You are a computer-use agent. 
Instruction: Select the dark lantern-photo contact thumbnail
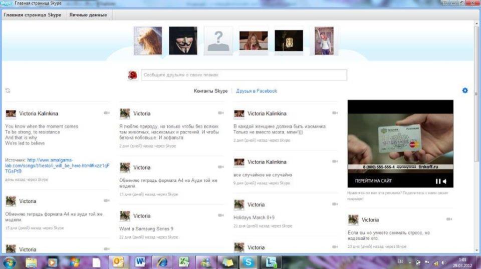pos(289,40)
